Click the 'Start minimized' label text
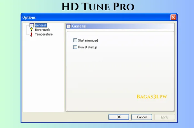This screenshot has width=194, height=128. click(x=88, y=40)
